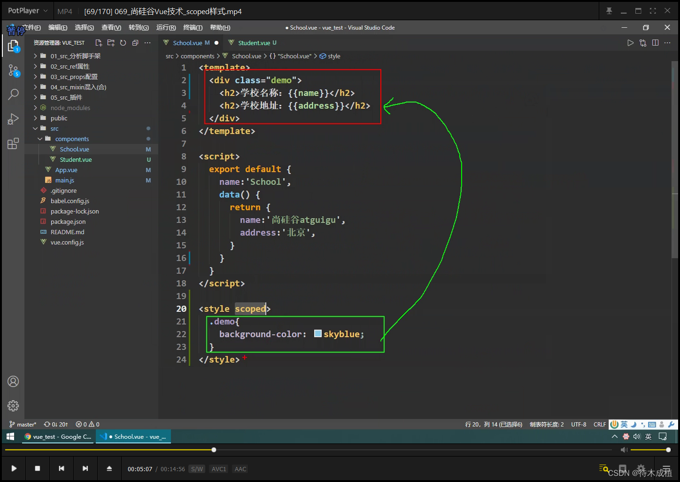Open Student.vue in file tree
Screen dimensions: 680x482
click(x=76, y=159)
